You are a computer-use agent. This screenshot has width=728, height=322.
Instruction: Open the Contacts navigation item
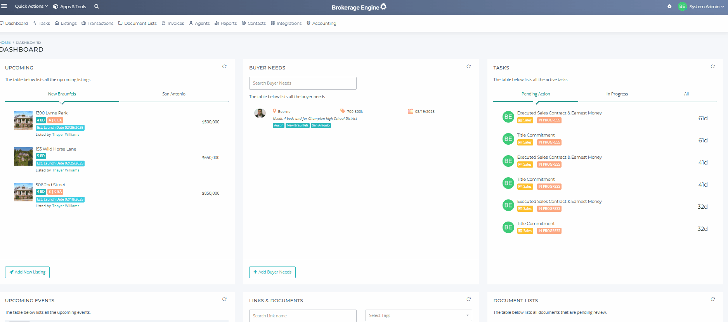254,23
